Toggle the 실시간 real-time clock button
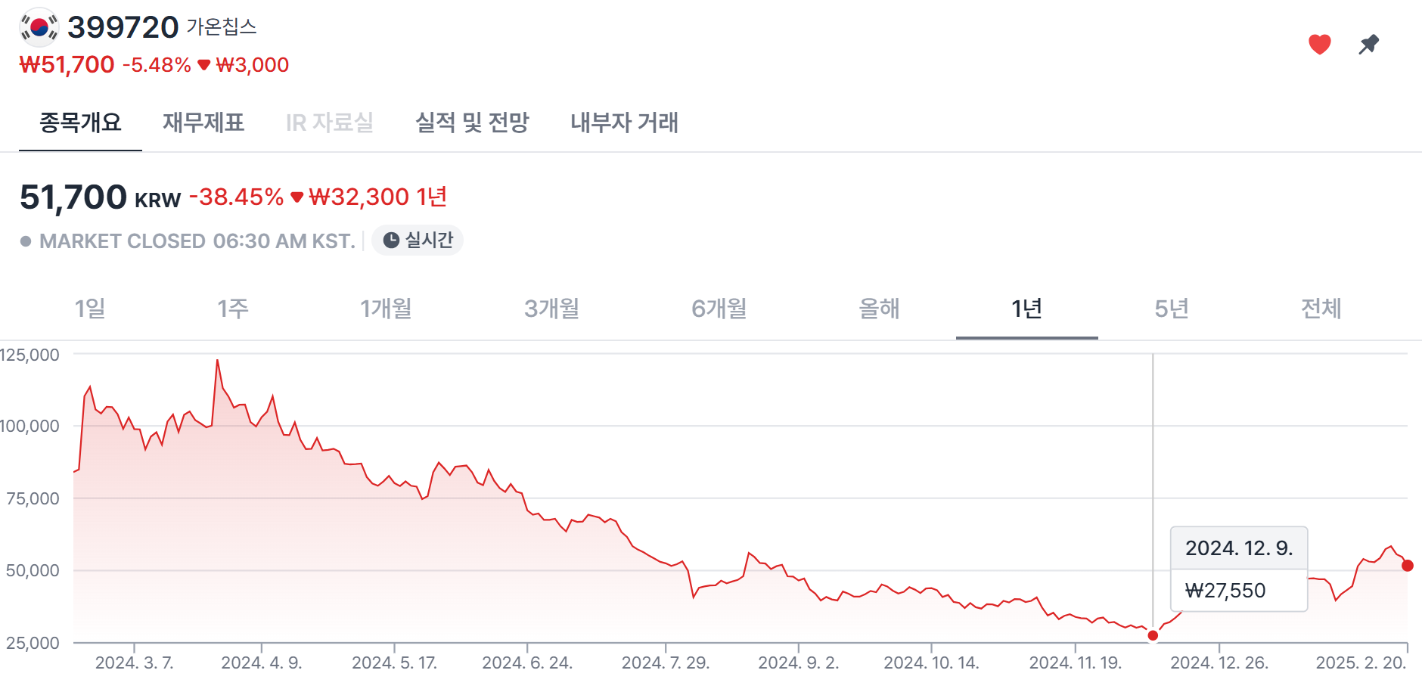Image resolution: width=1422 pixels, height=692 pixels. [x=418, y=240]
